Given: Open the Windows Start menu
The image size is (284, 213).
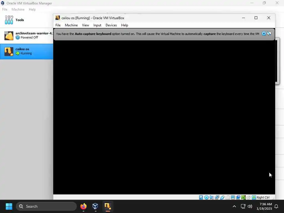Looking at the screenshot, I should tap(9, 206).
